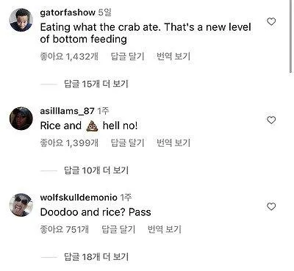Screen dimensions: 294x271
Task: Reply to gatorfashow's comment
Action: 127,57
